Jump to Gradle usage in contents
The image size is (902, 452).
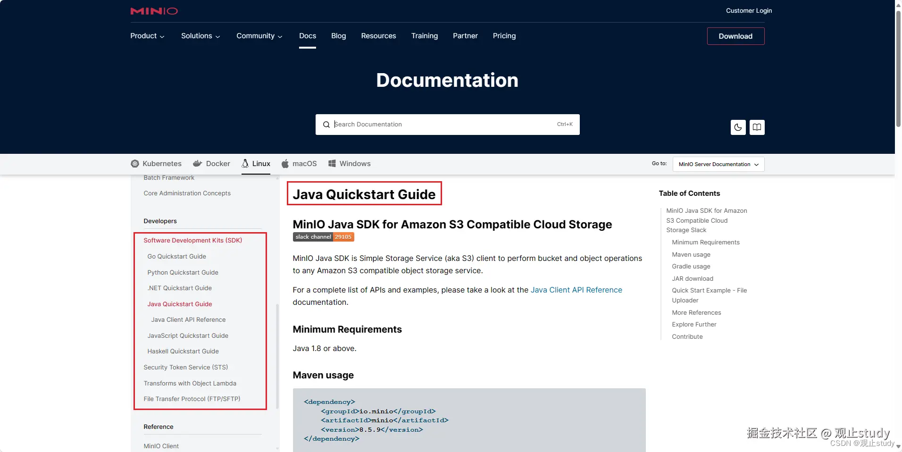point(691,267)
